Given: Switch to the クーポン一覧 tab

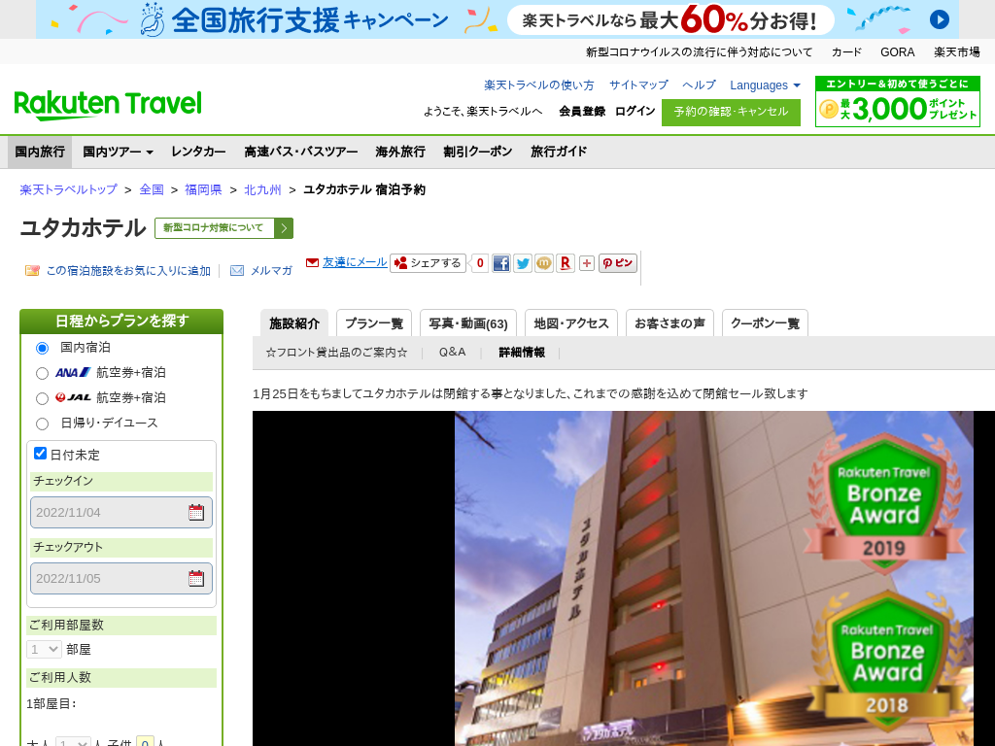Looking at the screenshot, I should [x=766, y=323].
